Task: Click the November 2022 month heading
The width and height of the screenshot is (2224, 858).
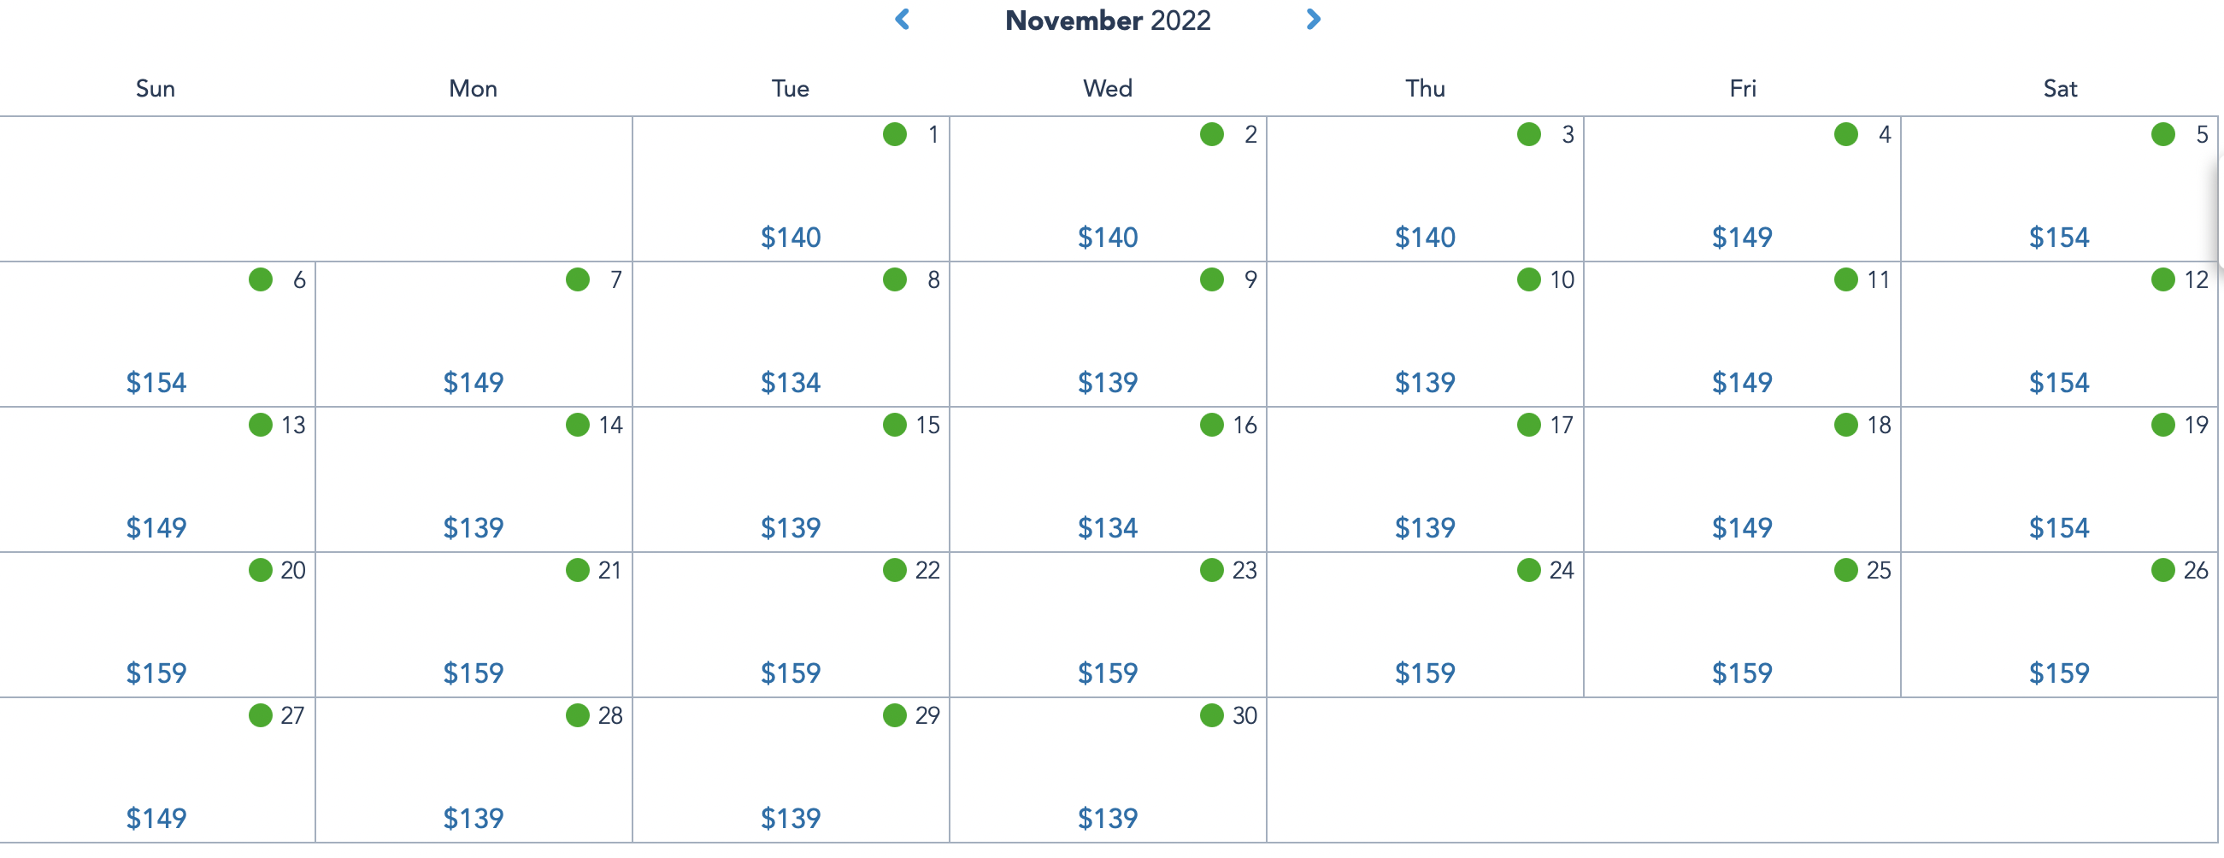Action: (1108, 20)
